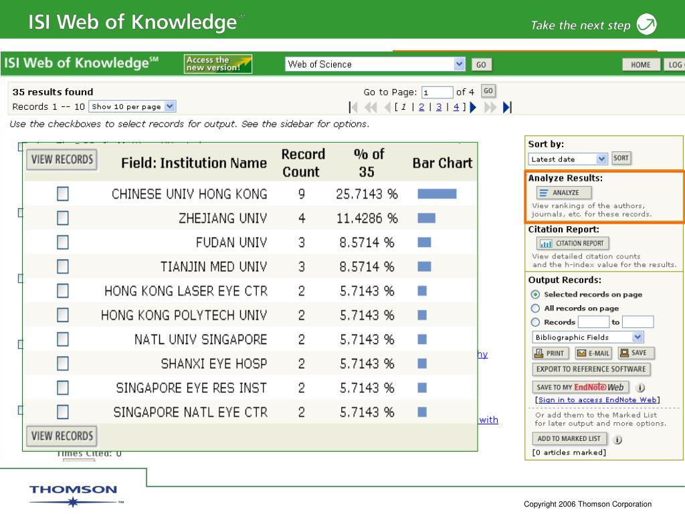Check the SINGAPORE NATL EYE CTR row
Screen dimensions: 685x514
(63, 412)
